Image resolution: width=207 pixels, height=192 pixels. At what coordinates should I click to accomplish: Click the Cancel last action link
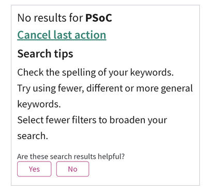(x=62, y=35)
